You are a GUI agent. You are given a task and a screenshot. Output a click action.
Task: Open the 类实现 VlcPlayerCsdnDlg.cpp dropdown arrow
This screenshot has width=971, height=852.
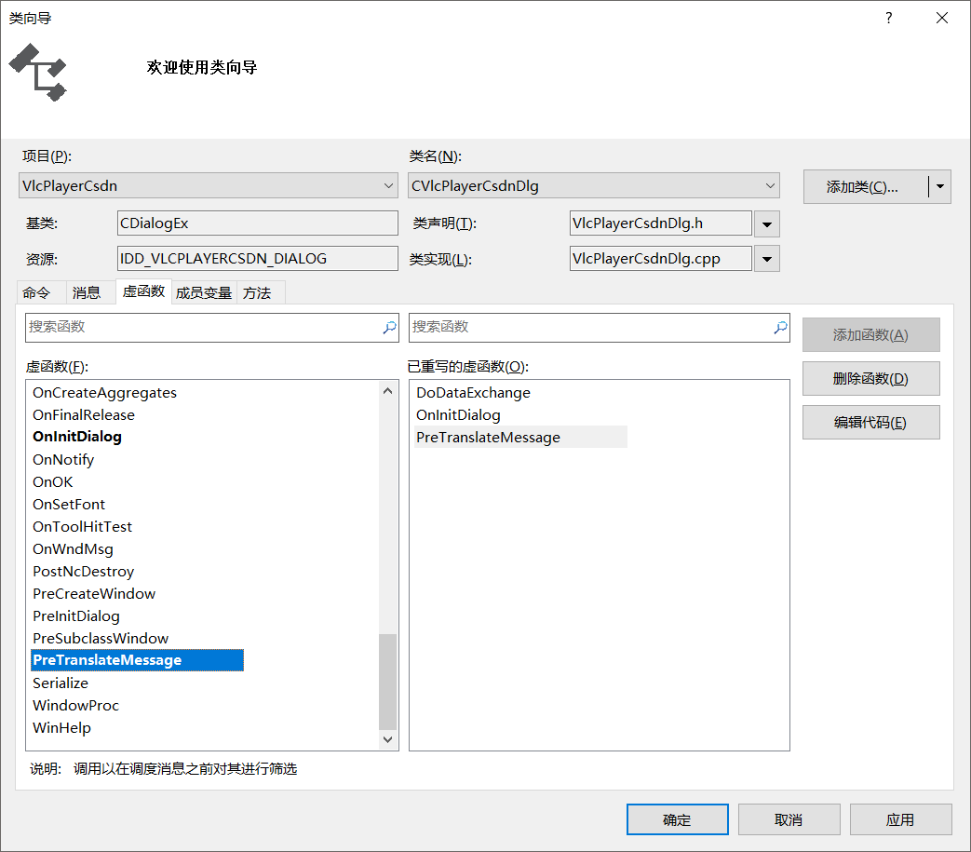pos(766,259)
